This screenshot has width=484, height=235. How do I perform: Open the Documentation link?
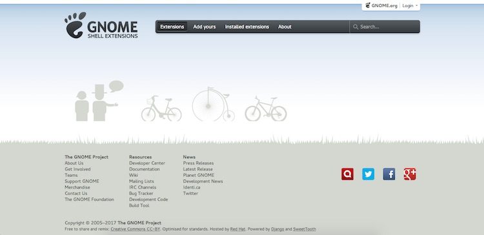point(145,169)
